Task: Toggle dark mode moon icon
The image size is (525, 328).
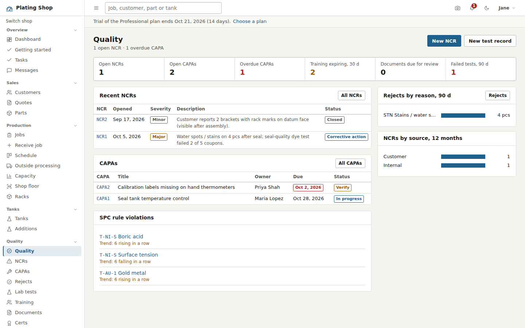Action: (x=487, y=8)
